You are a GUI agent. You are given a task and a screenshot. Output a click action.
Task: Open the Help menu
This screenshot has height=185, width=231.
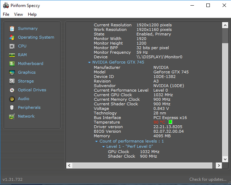tap(32, 14)
